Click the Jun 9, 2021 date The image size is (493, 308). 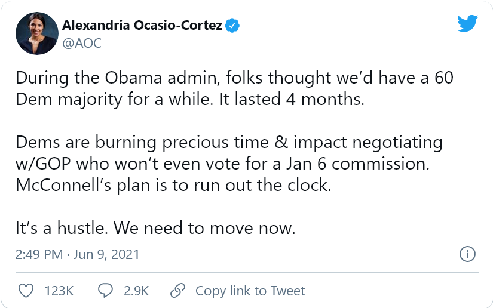(106, 255)
